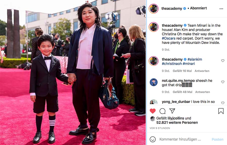Open the Minari red carpet photo
The height and width of the screenshot is (145, 227).
coord(73,73)
